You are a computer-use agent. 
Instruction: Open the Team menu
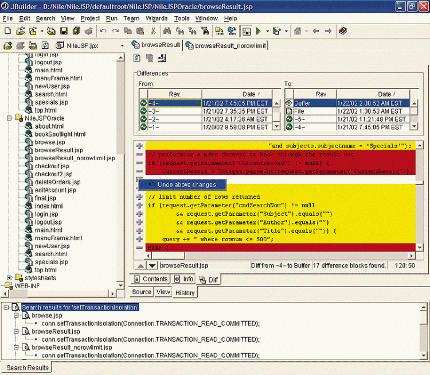[131, 18]
